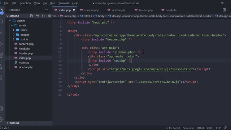Open content.php in file tree
Viewport: 231px width, 130px height.
coord(26,44)
